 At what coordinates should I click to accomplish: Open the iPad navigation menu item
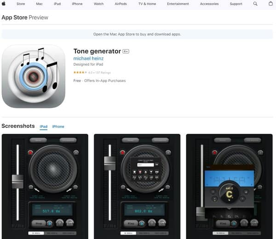click(57, 4)
